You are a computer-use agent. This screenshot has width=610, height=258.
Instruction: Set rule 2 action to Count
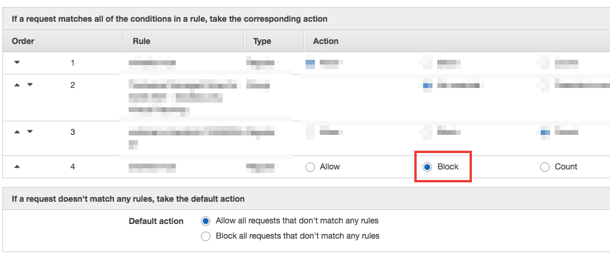545,86
